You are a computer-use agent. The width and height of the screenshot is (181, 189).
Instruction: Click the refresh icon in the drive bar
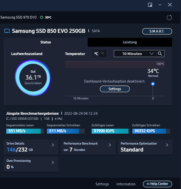tap(169, 18)
